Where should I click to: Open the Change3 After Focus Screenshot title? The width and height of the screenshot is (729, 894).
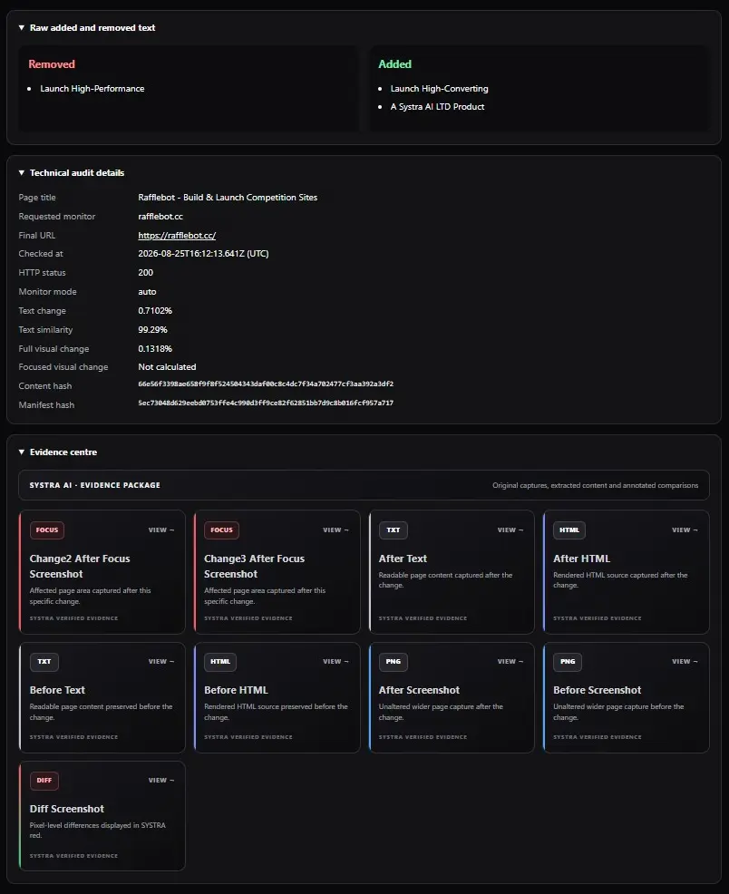[x=254, y=566]
